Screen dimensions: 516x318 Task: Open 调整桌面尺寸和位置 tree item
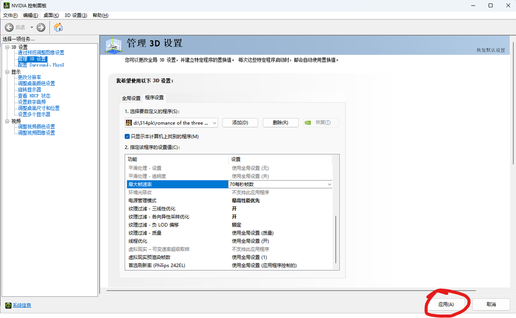click(x=39, y=108)
